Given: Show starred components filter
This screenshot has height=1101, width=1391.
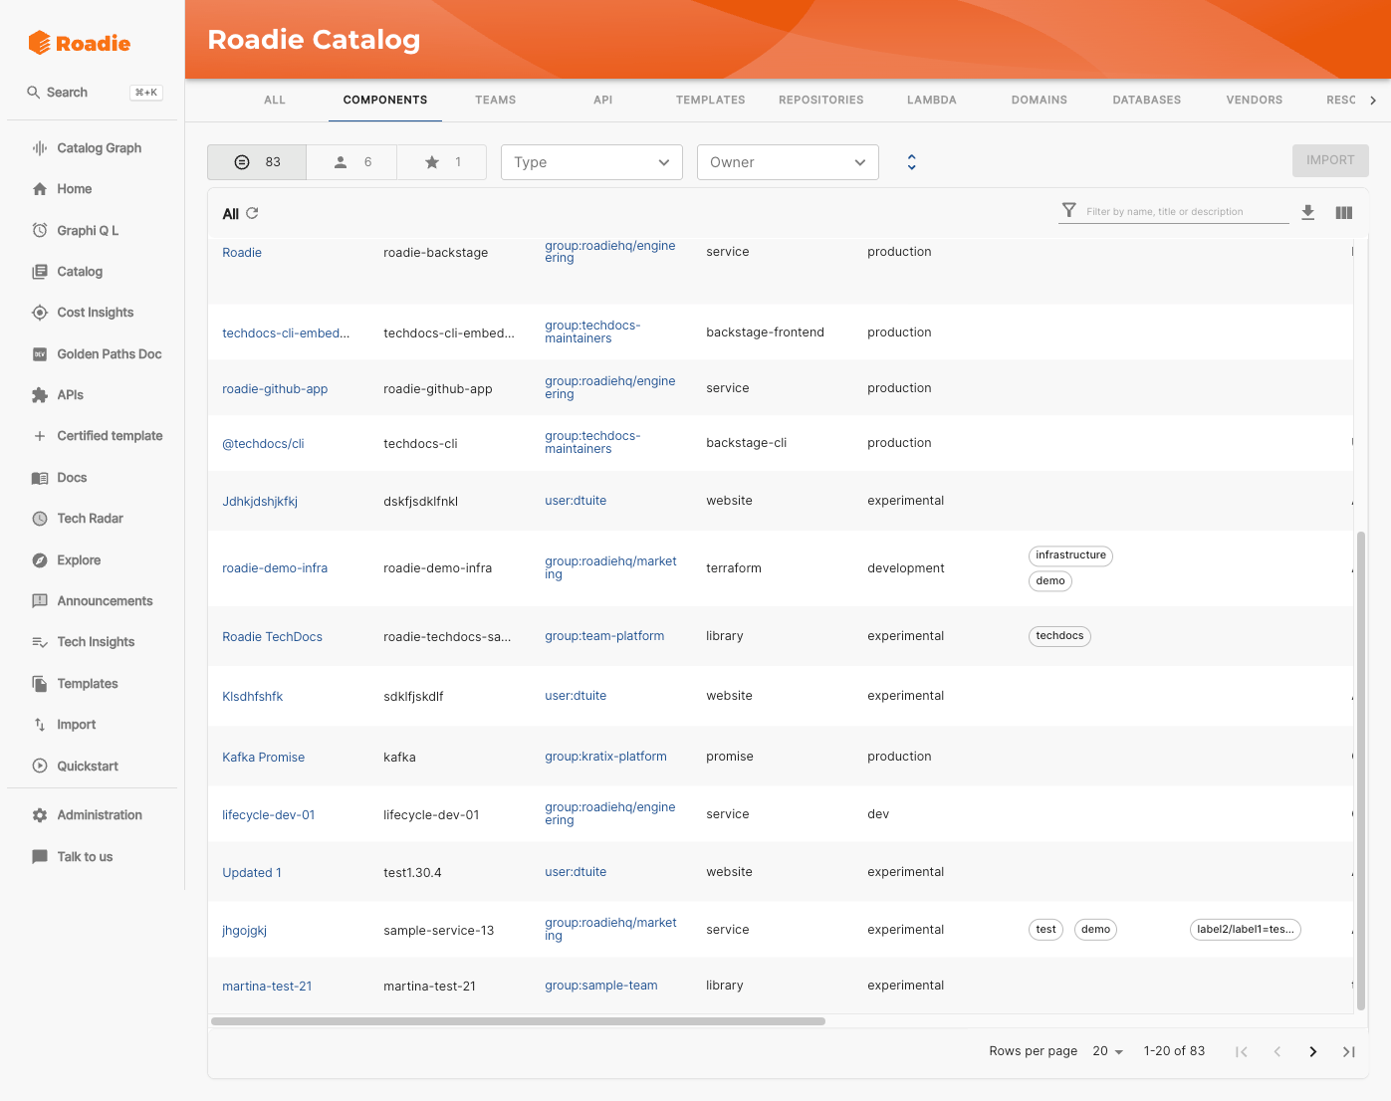Looking at the screenshot, I should [x=441, y=161].
